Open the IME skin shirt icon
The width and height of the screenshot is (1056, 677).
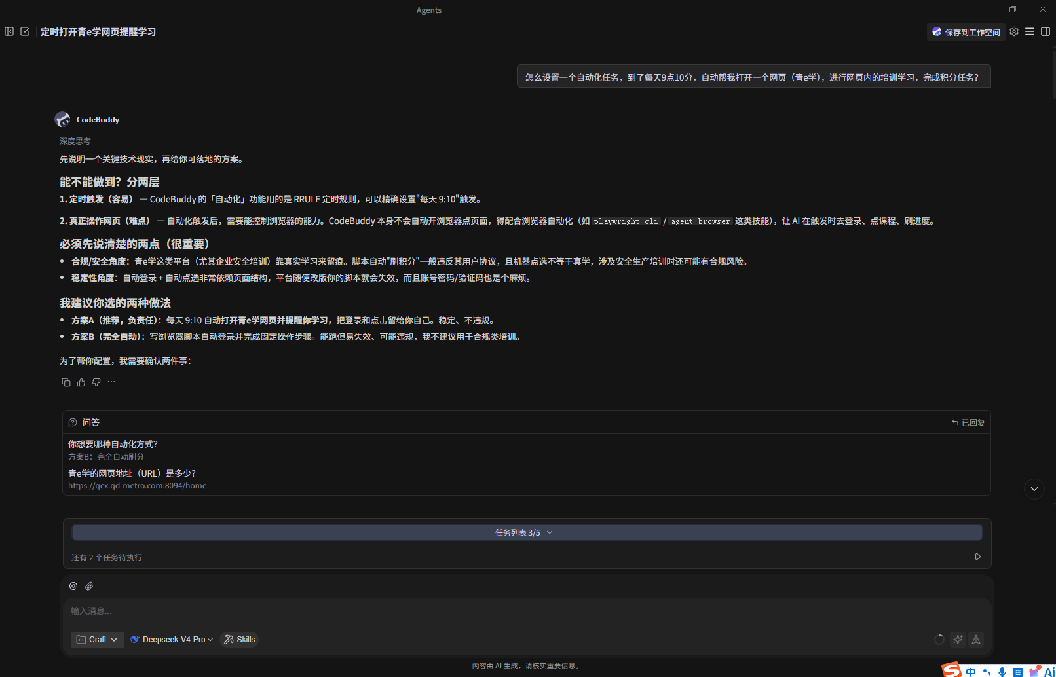(x=1034, y=671)
